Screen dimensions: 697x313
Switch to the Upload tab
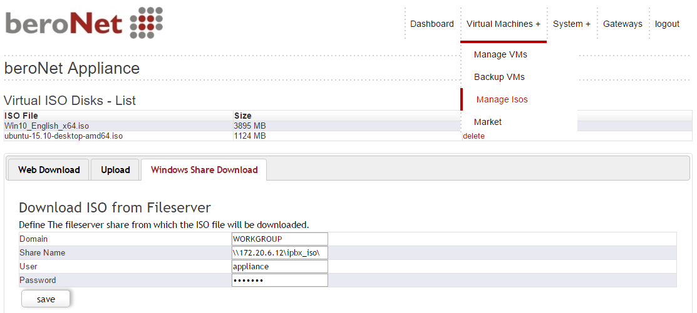click(115, 170)
